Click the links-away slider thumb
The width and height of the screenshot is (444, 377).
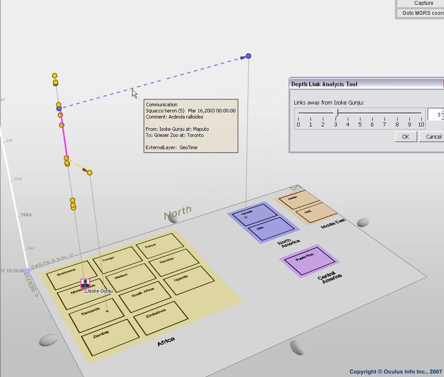[x=336, y=113]
